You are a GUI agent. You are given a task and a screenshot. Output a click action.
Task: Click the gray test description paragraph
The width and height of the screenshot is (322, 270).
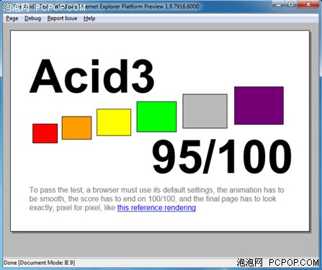click(157, 199)
